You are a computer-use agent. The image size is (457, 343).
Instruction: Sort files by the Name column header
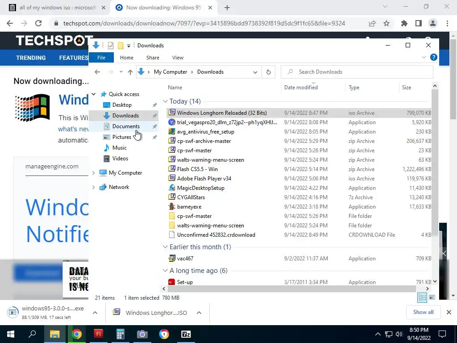click(x=175, y=88)
